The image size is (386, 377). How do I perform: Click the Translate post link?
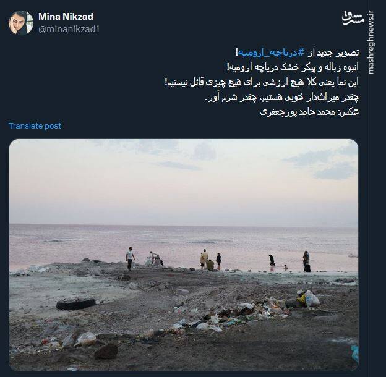pos(35,125)
